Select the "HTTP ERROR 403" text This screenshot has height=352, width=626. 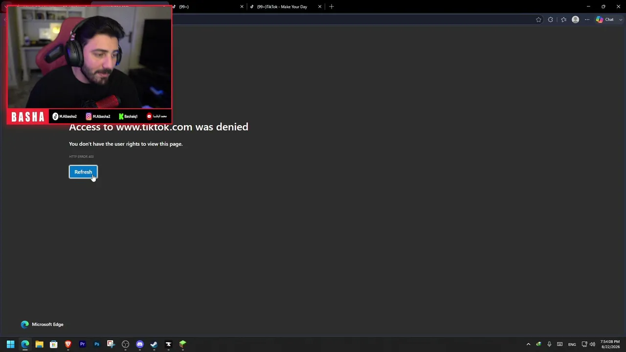pos(81,156)
